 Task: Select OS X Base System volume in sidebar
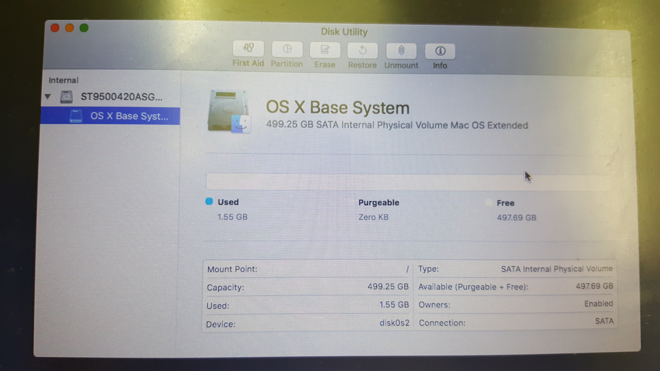[x=111, y=116]
